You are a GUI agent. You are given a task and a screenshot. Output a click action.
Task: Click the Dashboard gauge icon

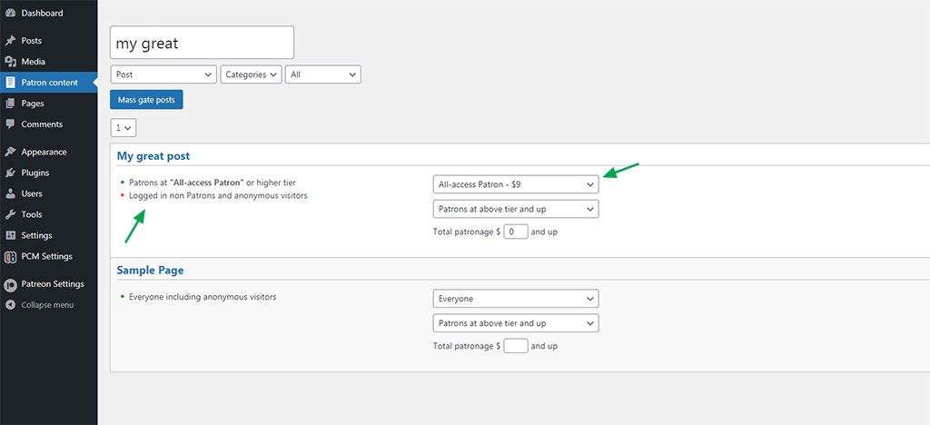(10, 13)
